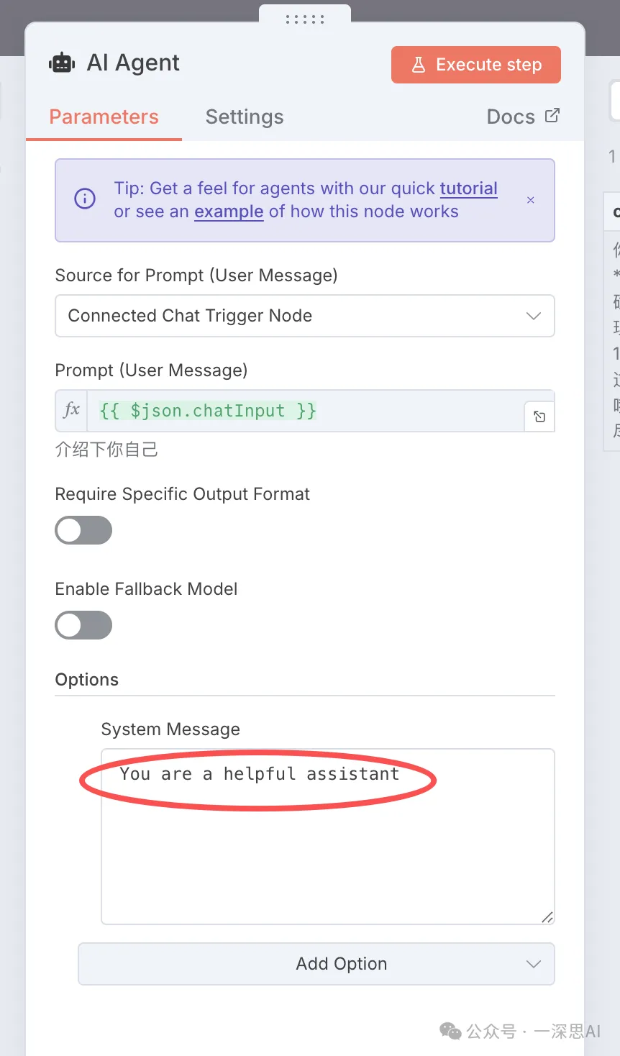
Task: Expand the Add Option dropdown
Action: [x=316, y=964]
